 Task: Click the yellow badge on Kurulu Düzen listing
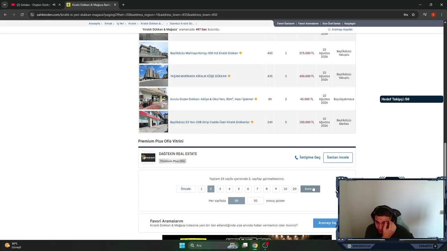pos(256,99)
